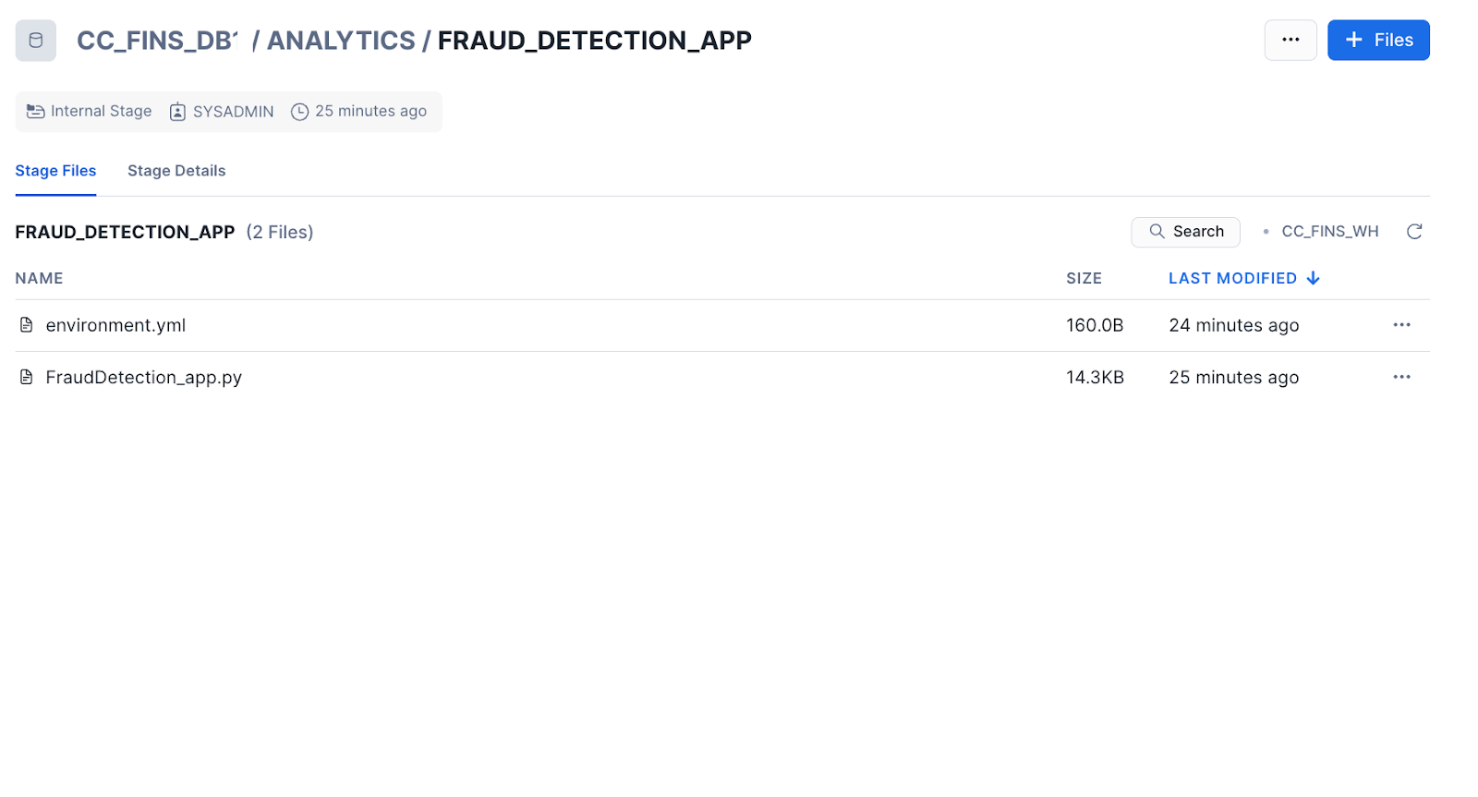Sort files by the NAME column header

[x=39, y=278]
